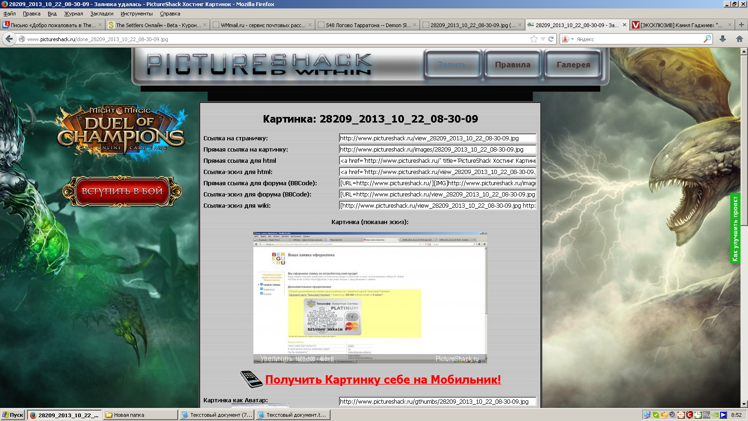Switch to 'WMmail.ru - сервис почтовых' tab
Image resolution: width=748 pixels, height=421 pixels.
[262, 25]
